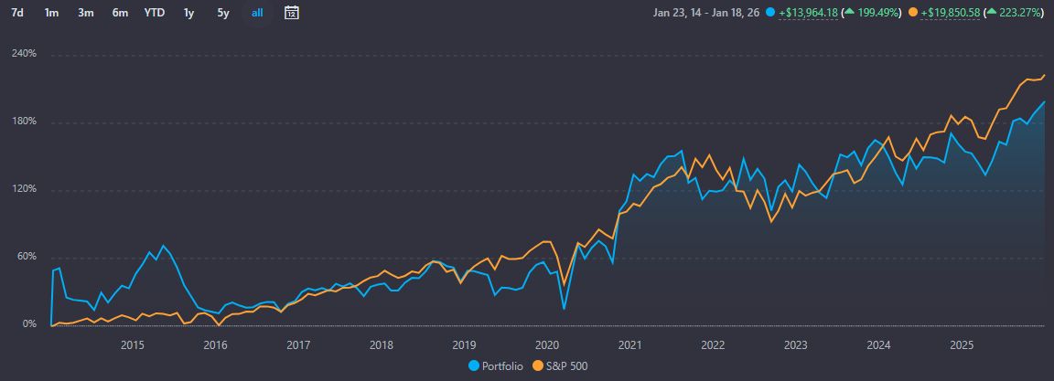1054x381 pixels.
Task: Switch to the 1m time range
Action: pos(51,13)
